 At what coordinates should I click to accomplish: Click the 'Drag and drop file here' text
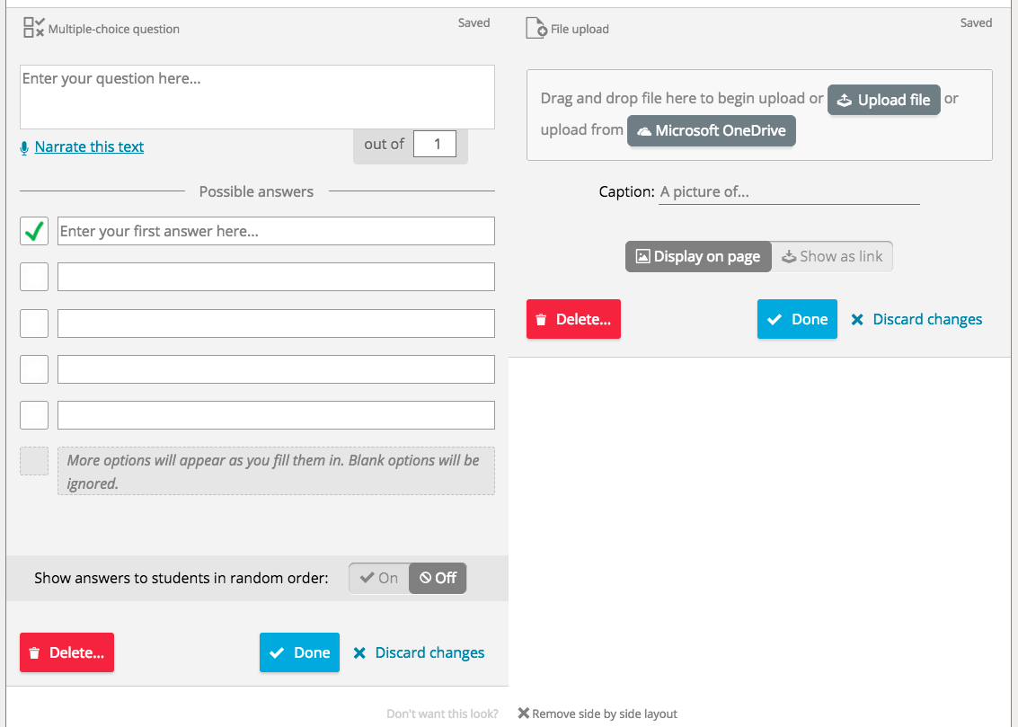pyautogui.click(x=682, y=98)
